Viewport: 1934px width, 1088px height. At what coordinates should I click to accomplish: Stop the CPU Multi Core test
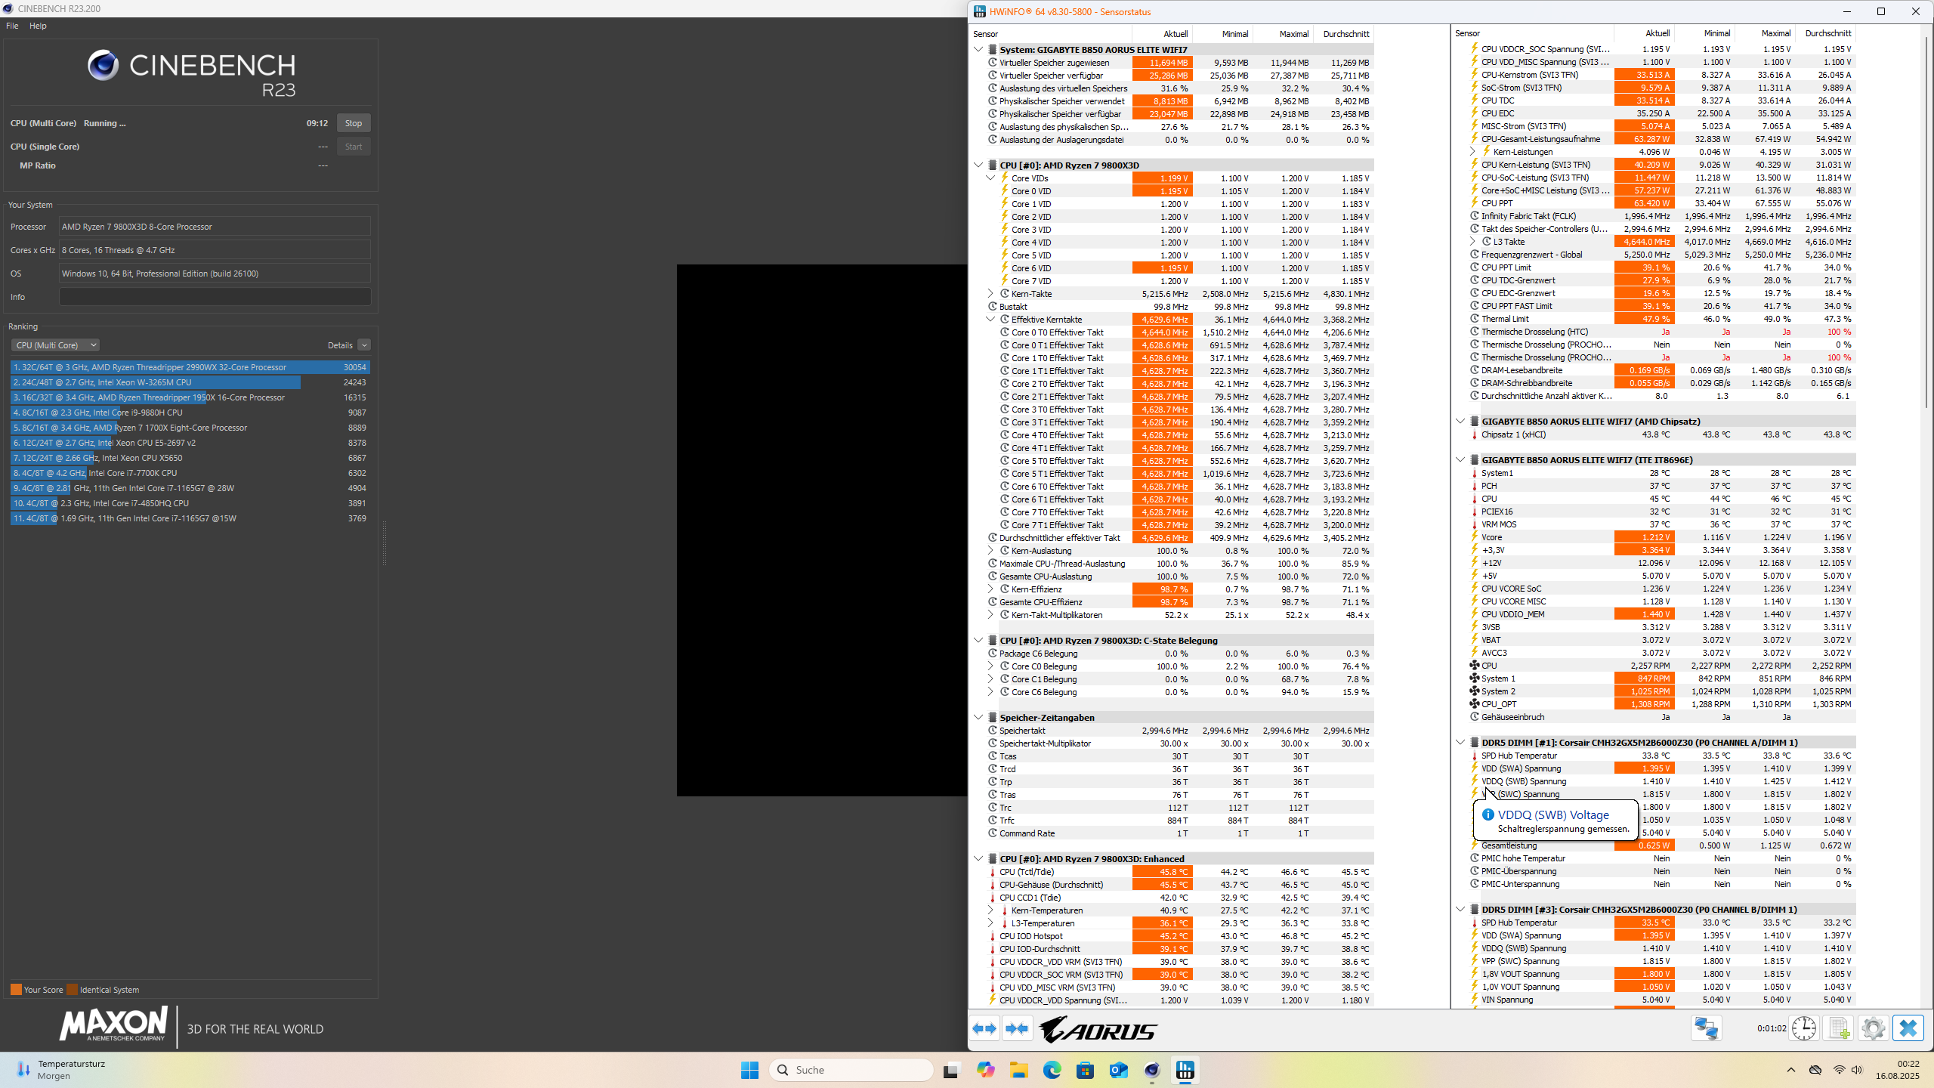click(x=353, y=123)
